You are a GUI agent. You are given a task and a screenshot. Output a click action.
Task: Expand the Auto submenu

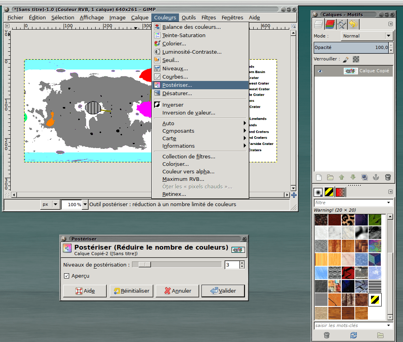click(200, 124)
